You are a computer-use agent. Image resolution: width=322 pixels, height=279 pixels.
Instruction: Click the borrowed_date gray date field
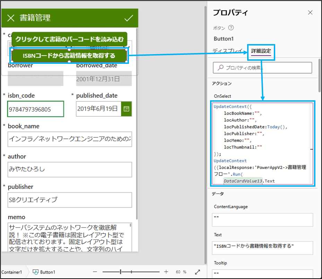click(104, 78)
